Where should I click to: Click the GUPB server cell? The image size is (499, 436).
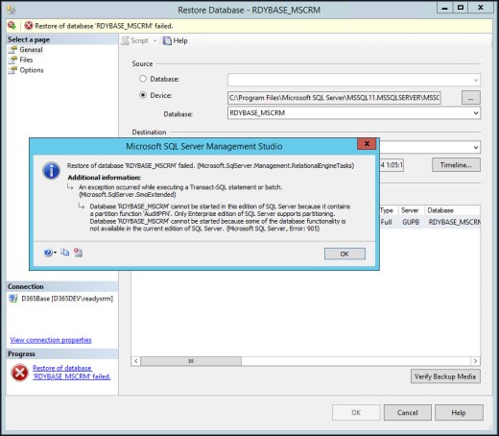[x=411, y=222]
